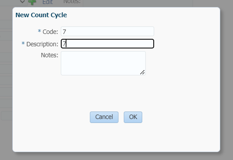Screen dimensions: 233x160
Task: Click the dimmed Notes label above dialog
Action: tap(72, 2)
